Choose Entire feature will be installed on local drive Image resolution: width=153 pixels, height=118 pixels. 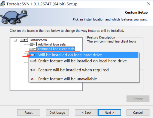click(84, 61)
